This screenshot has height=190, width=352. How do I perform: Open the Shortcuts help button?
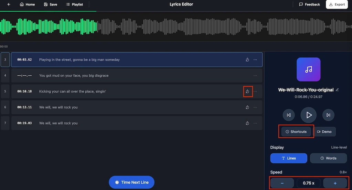click(296, 132)
